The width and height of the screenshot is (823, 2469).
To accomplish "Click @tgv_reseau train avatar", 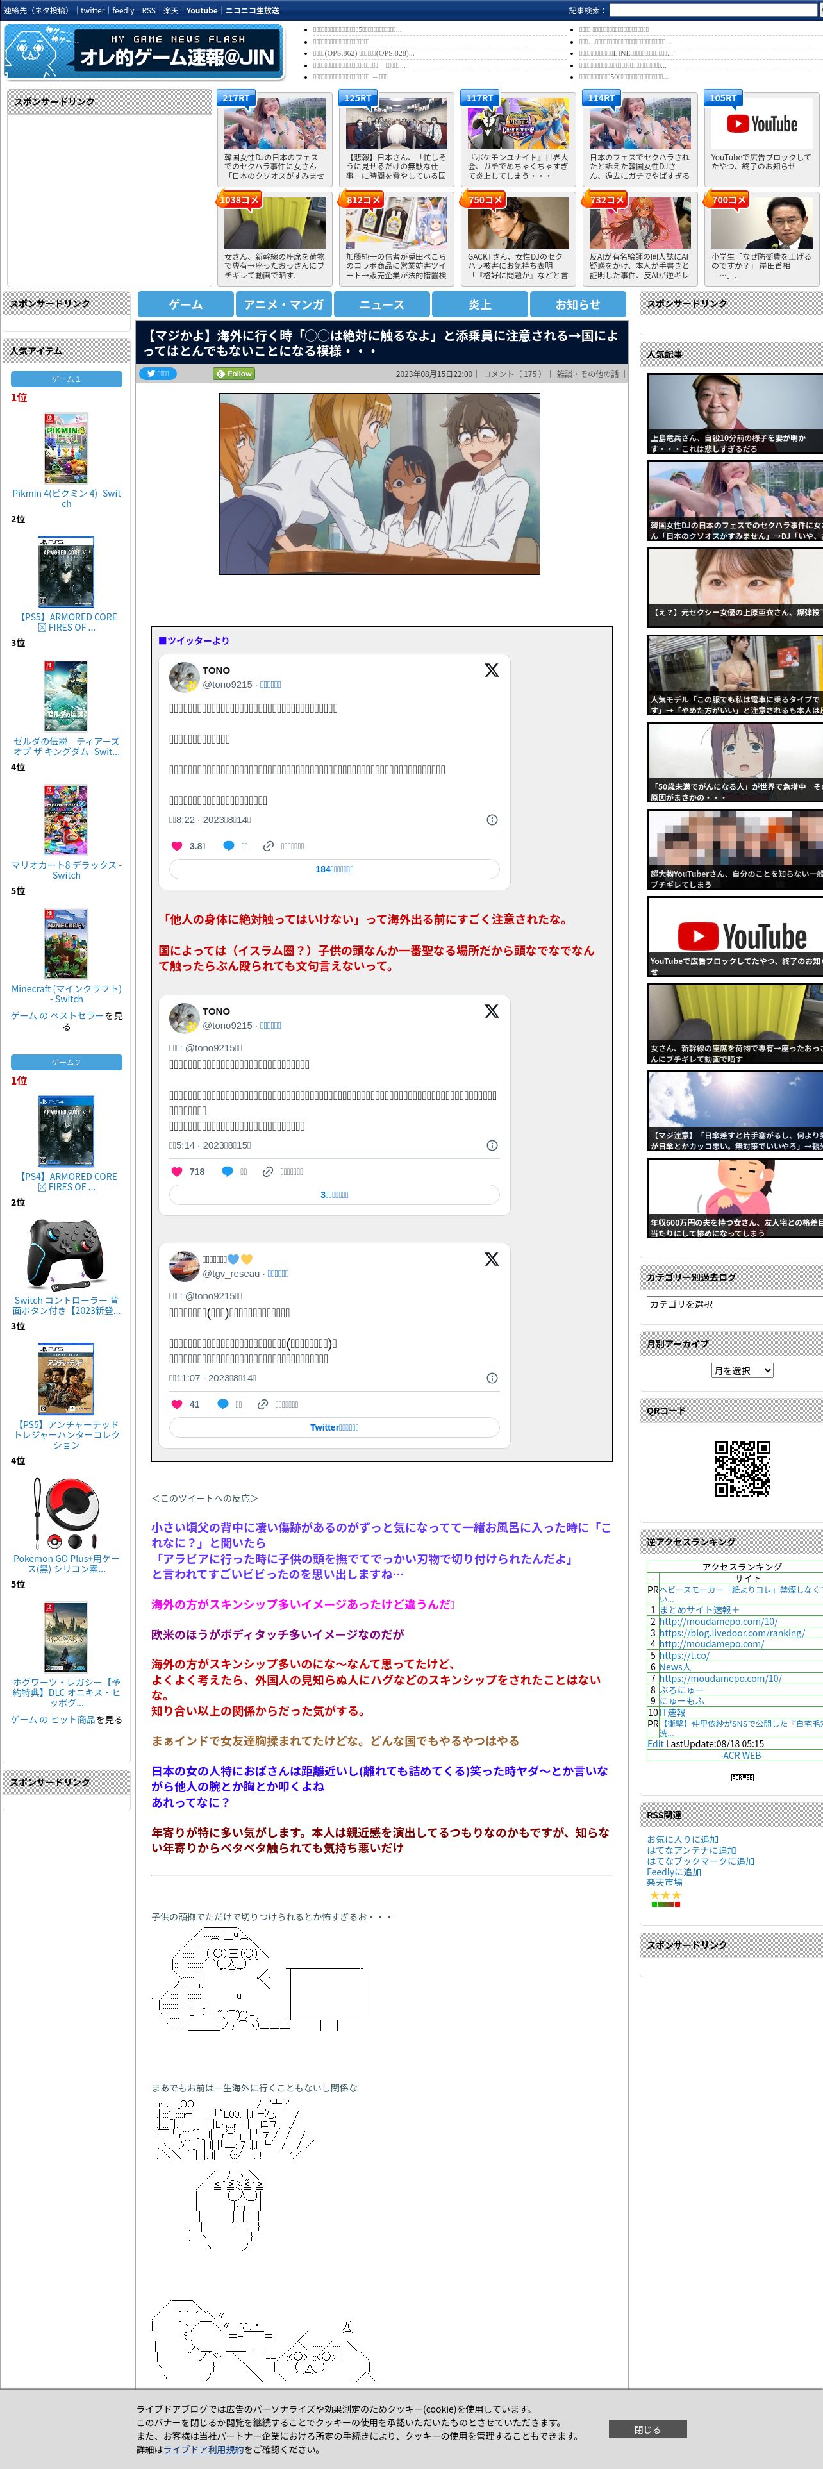I will click(184, 1265).
